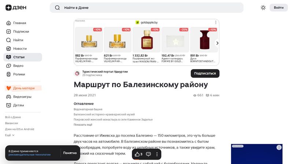Select Ролики in the left menu
The width and height of the screenshot is (293, 164).
click(x=19, y=74)
